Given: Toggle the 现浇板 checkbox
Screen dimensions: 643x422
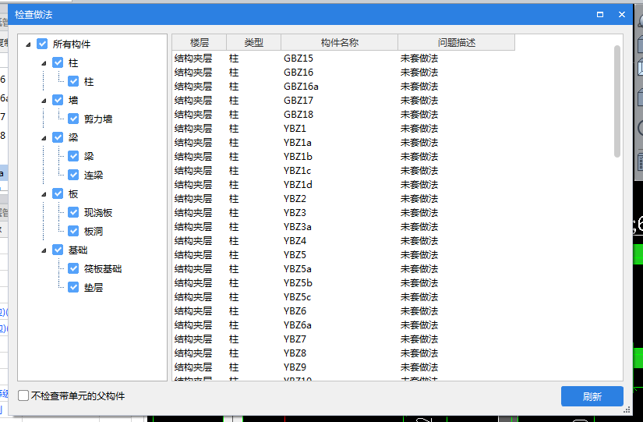Looking at the screenshot, I should [73, 212].
